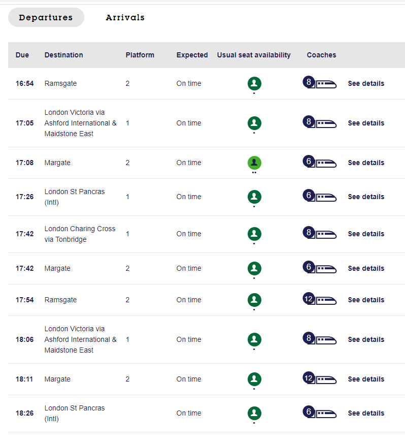
Task: Open See details for 18:26 St Pancras
Action: click(x=366, y=413)
